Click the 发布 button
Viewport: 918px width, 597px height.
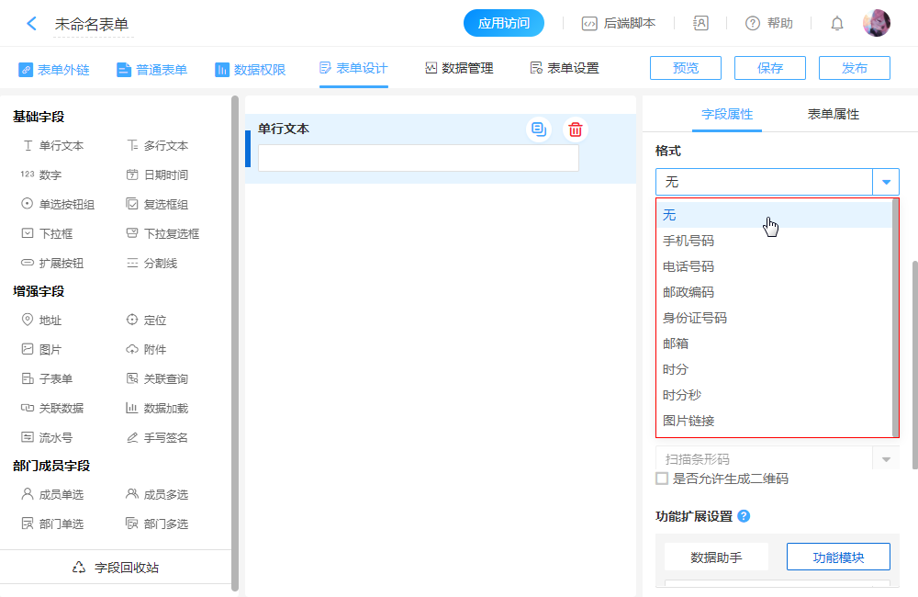(854, 68)
